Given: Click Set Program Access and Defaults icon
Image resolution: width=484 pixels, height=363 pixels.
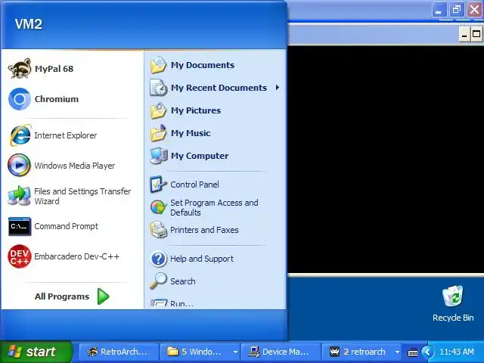Looking at the screenshot, I should click(x=158, y=207).
